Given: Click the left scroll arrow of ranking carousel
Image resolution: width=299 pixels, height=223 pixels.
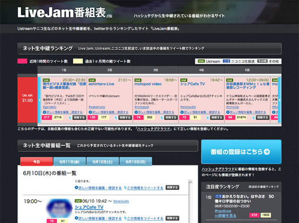Looking at the screenshot, I should click(x=38, y=100).
